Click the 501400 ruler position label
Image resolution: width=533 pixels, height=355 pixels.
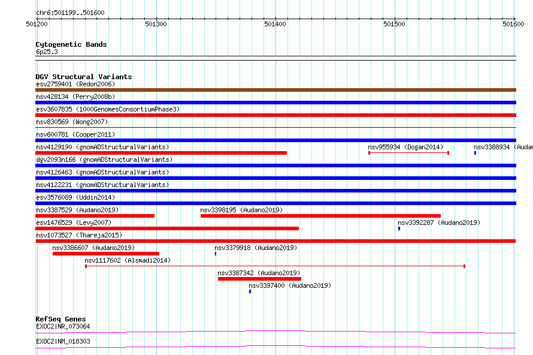(275, 24)
